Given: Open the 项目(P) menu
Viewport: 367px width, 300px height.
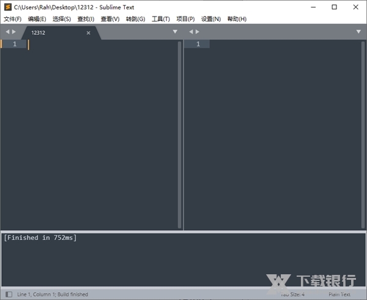Looking at the screenshot, I should point(185,19).
